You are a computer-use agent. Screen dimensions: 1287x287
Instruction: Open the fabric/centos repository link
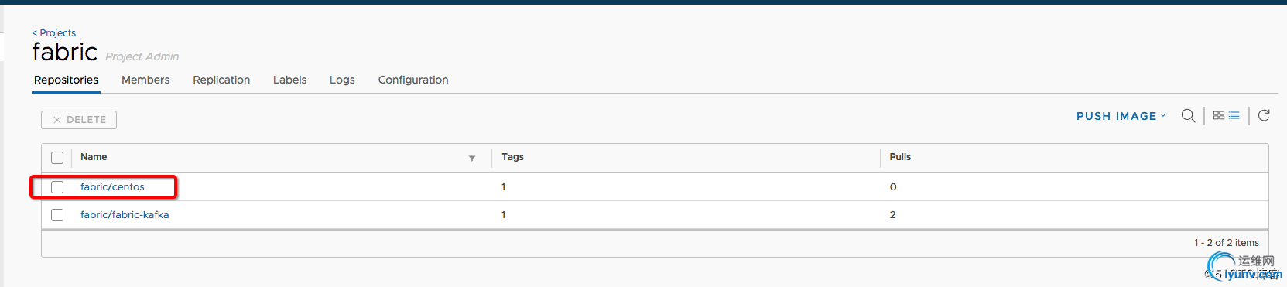112,187
